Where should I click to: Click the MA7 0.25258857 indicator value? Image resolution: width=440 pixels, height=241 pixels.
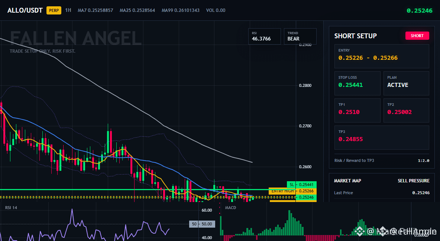point(96,10)
